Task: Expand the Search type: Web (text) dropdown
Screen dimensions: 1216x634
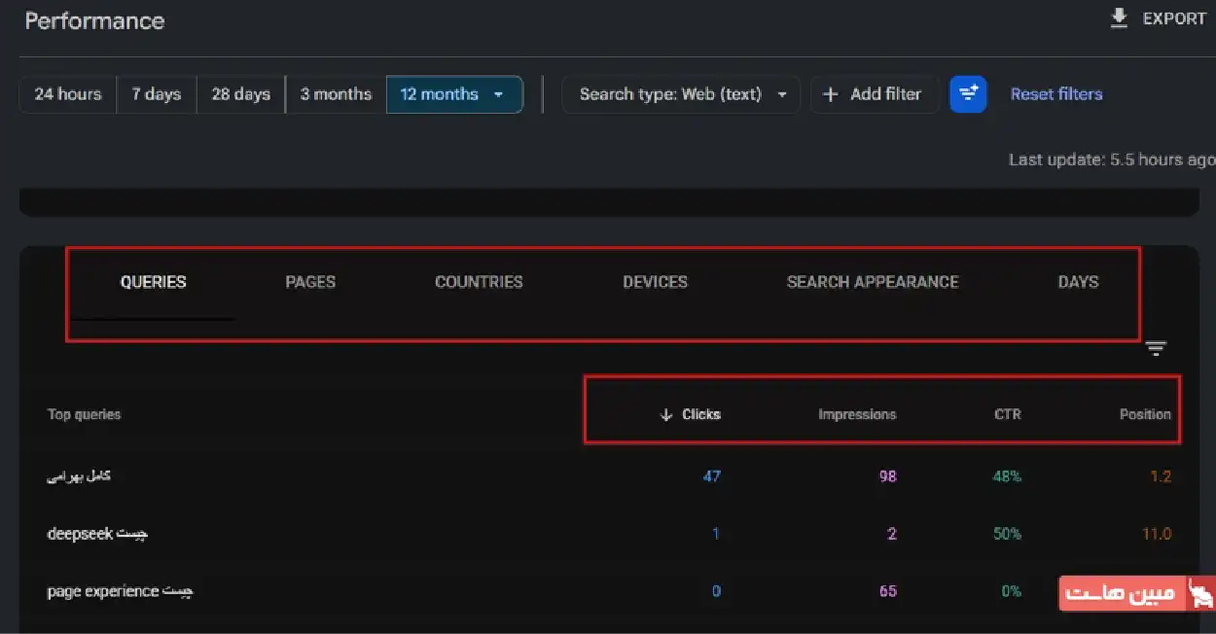Action: pos(681,94)
